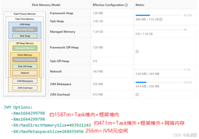Click the 'Managed Memory' row label
This screenshot has width=199, height=139.
click(63, 32)
